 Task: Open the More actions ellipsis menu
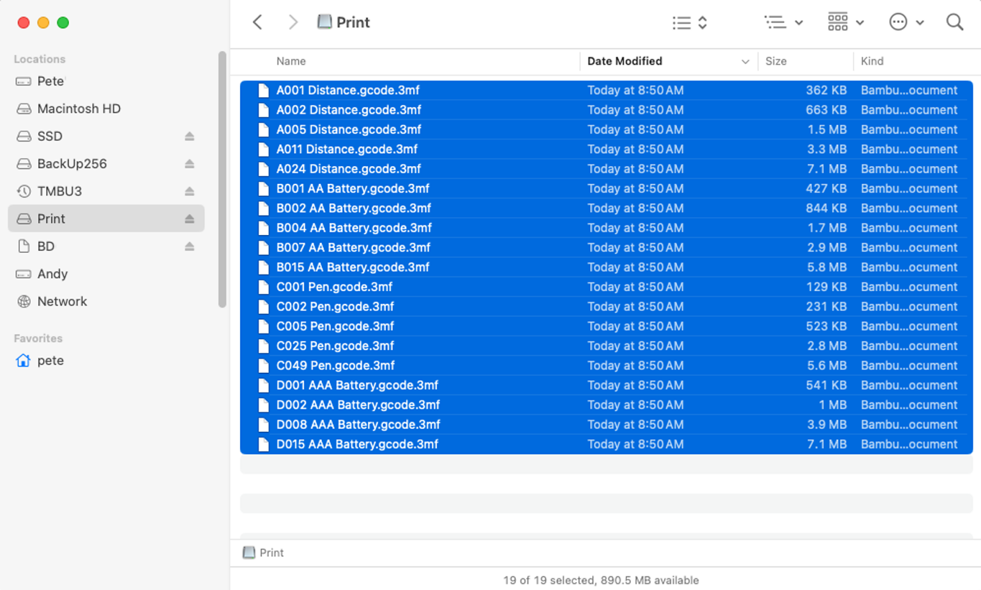point(906,22)
